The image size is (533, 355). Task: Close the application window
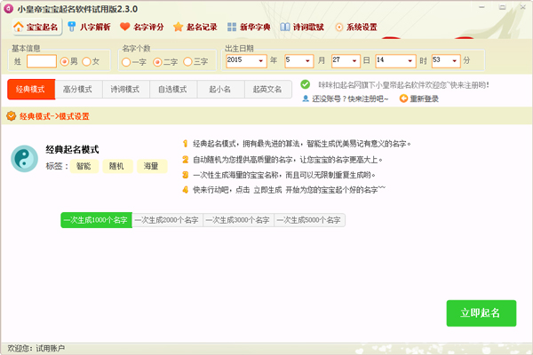pos(522,7)
